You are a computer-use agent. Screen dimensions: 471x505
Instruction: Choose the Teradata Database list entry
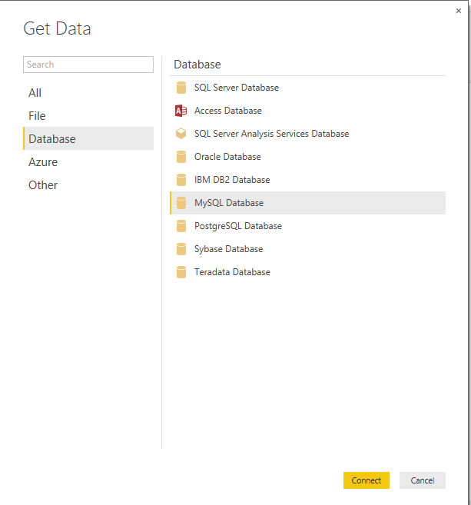point(308,272)
